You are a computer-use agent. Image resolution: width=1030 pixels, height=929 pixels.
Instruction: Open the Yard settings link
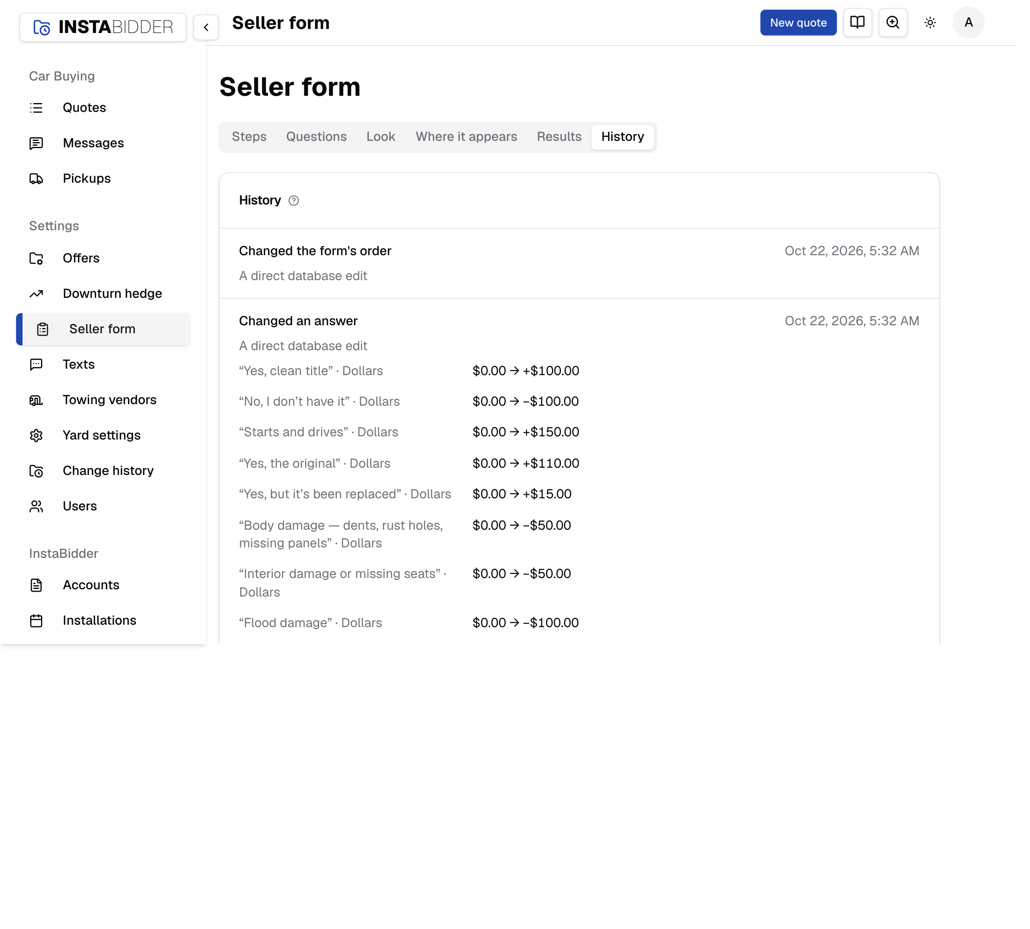(101, 436)
